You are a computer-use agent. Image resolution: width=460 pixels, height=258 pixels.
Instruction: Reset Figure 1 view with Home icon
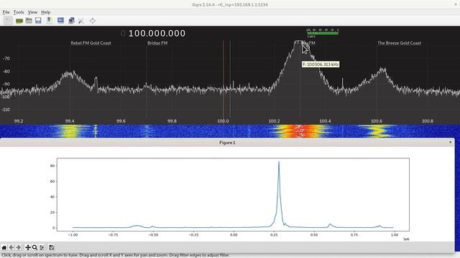[x=4, y=247]
